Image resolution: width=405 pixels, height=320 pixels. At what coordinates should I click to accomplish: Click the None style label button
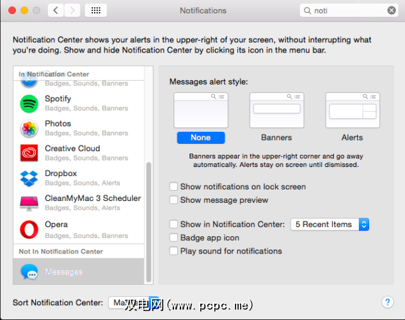coord(201,138)
